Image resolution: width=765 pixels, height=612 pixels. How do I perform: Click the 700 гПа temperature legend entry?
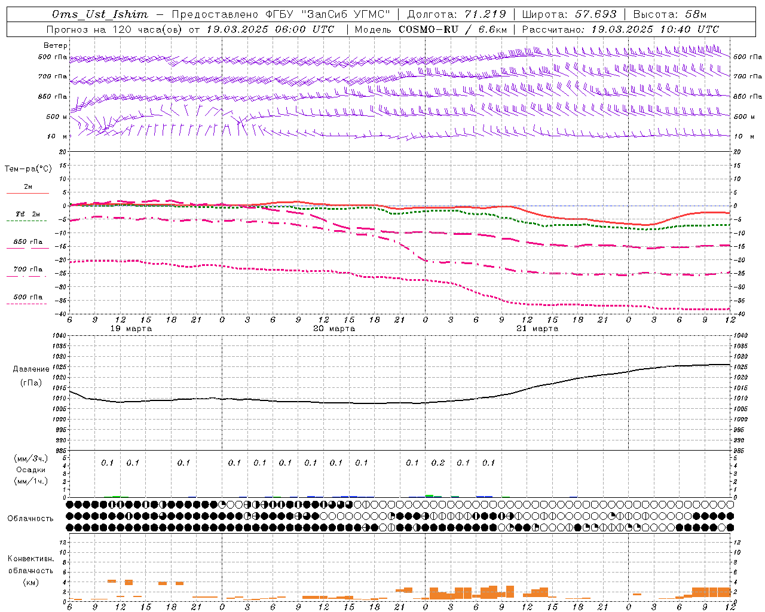[x=28, y=270]
